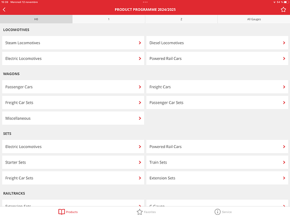This screenshot has width=290, height=217.
Task: Tap the favorites star in top-right corner
Action: pyautogui.click(x=283, y=10)
